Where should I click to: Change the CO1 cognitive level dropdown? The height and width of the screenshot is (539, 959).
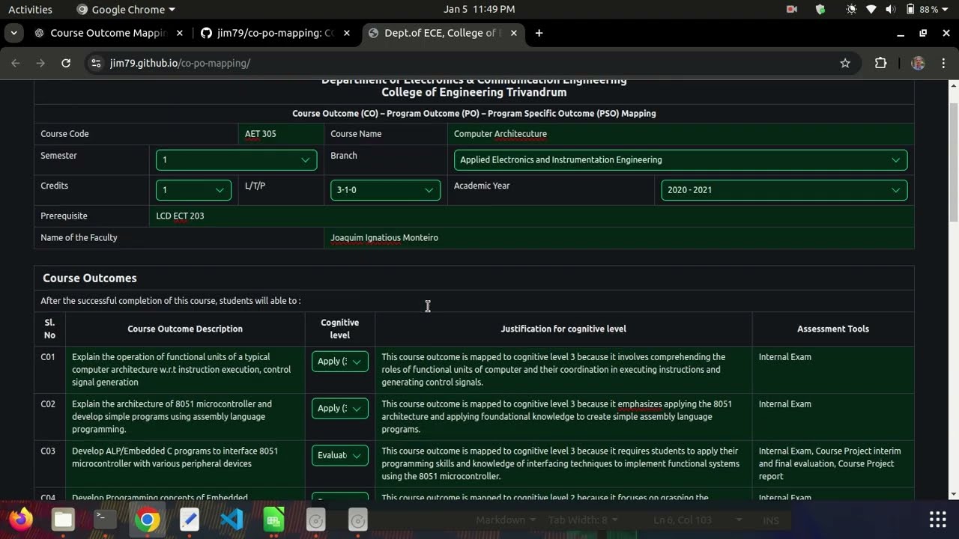339,362
